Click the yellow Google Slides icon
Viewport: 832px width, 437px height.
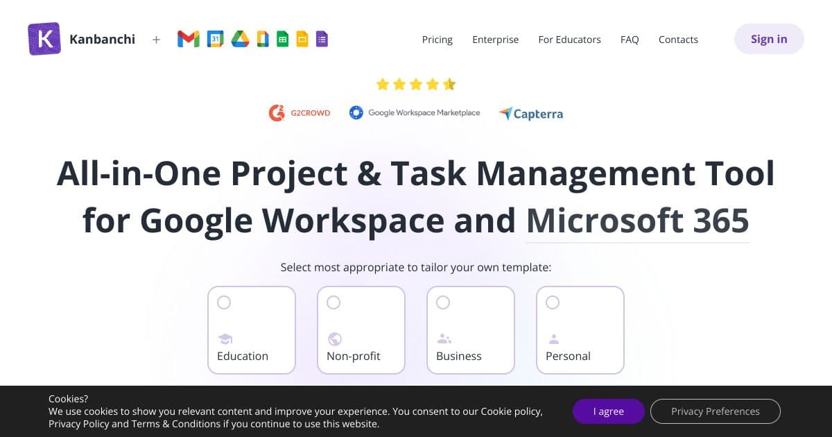302,40
